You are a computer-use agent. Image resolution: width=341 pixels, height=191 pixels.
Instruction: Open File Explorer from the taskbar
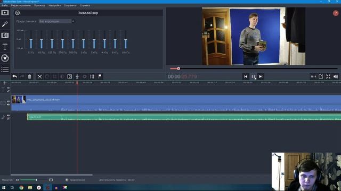pos(30,187)
